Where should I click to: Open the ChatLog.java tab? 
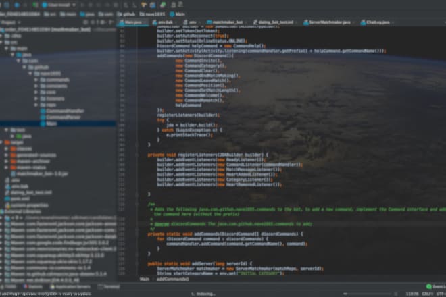point(376,22)
